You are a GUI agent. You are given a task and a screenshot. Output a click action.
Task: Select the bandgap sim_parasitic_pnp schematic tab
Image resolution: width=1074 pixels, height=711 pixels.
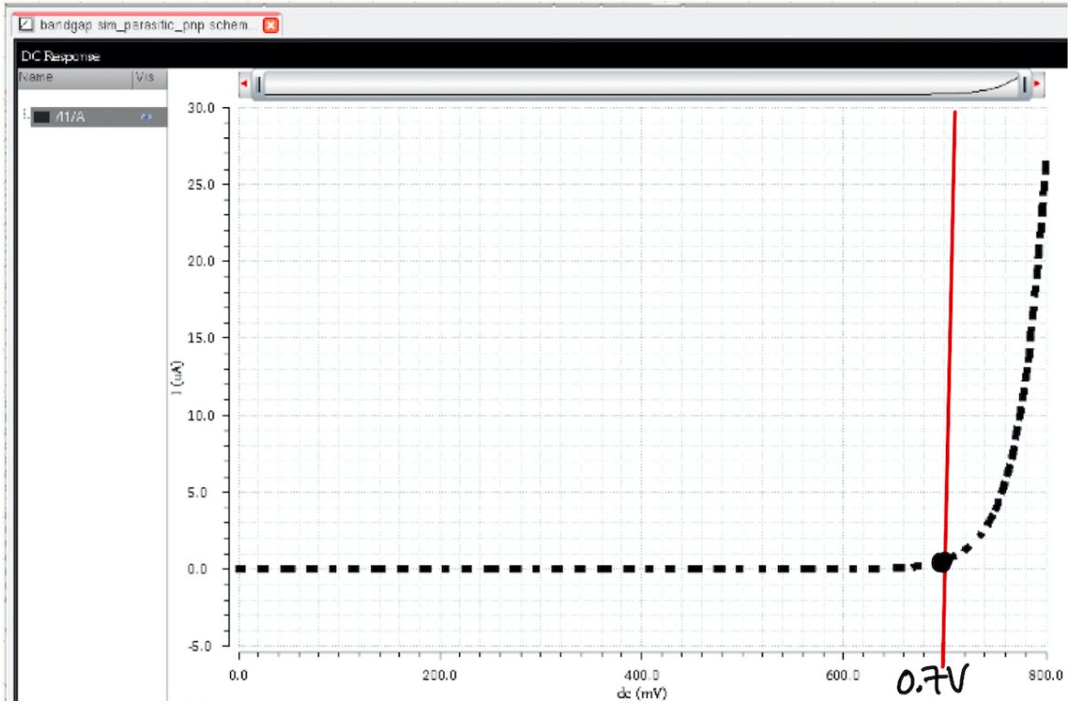tap(148, 26)
